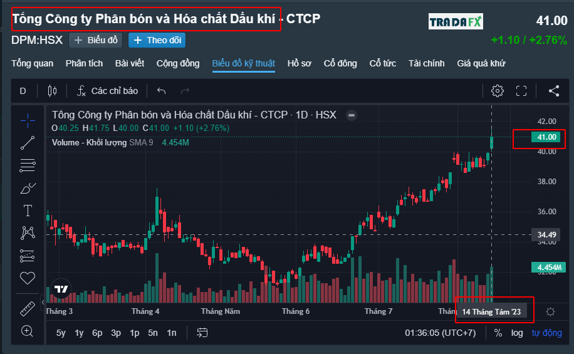This screenshot has height=354, width=574.
Task: Click the Theo dõi follow button
Action: tap(157, 40)
